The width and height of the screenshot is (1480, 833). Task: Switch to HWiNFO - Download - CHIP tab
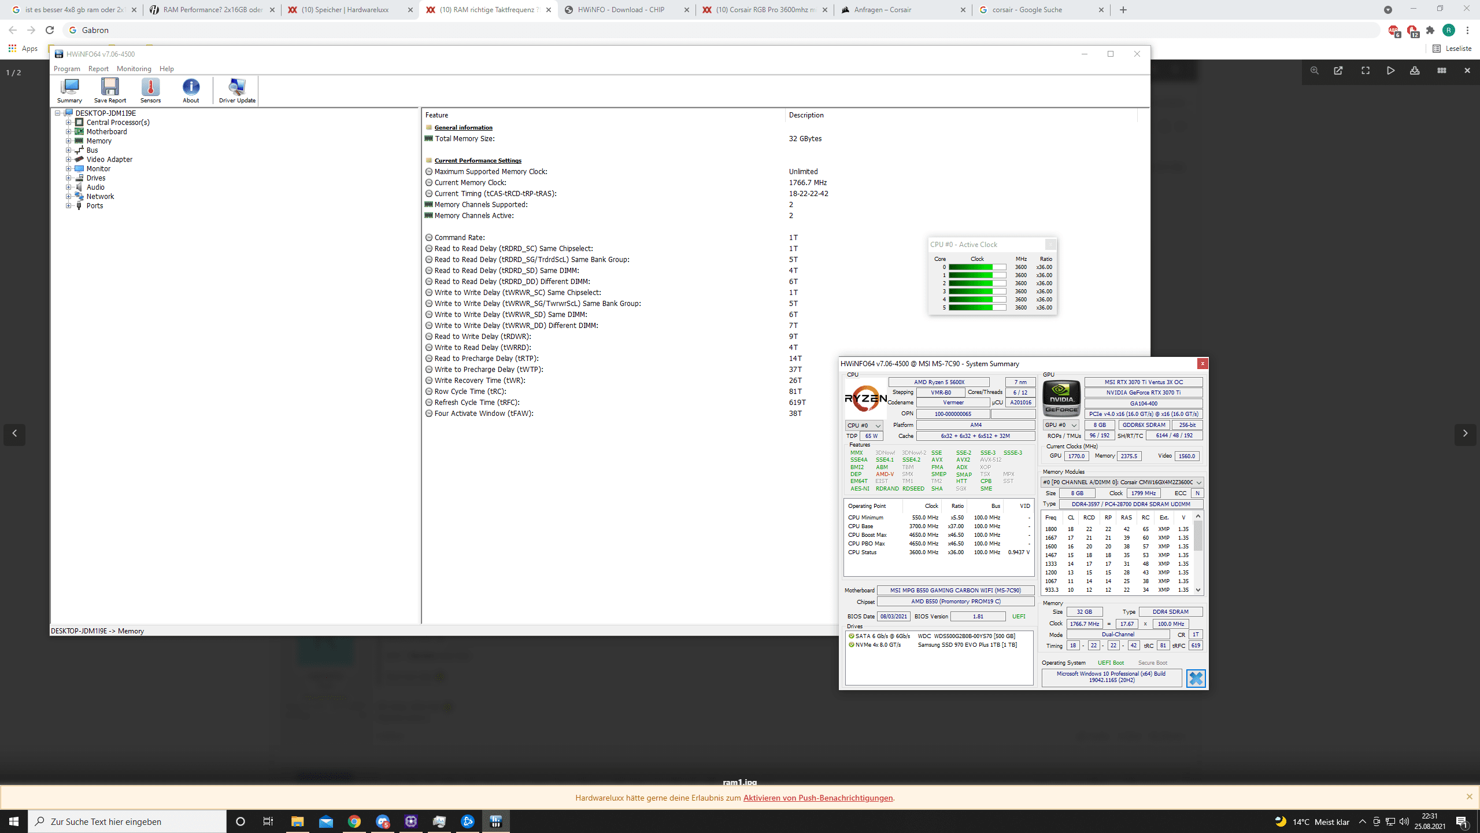[x=627, y=10]
